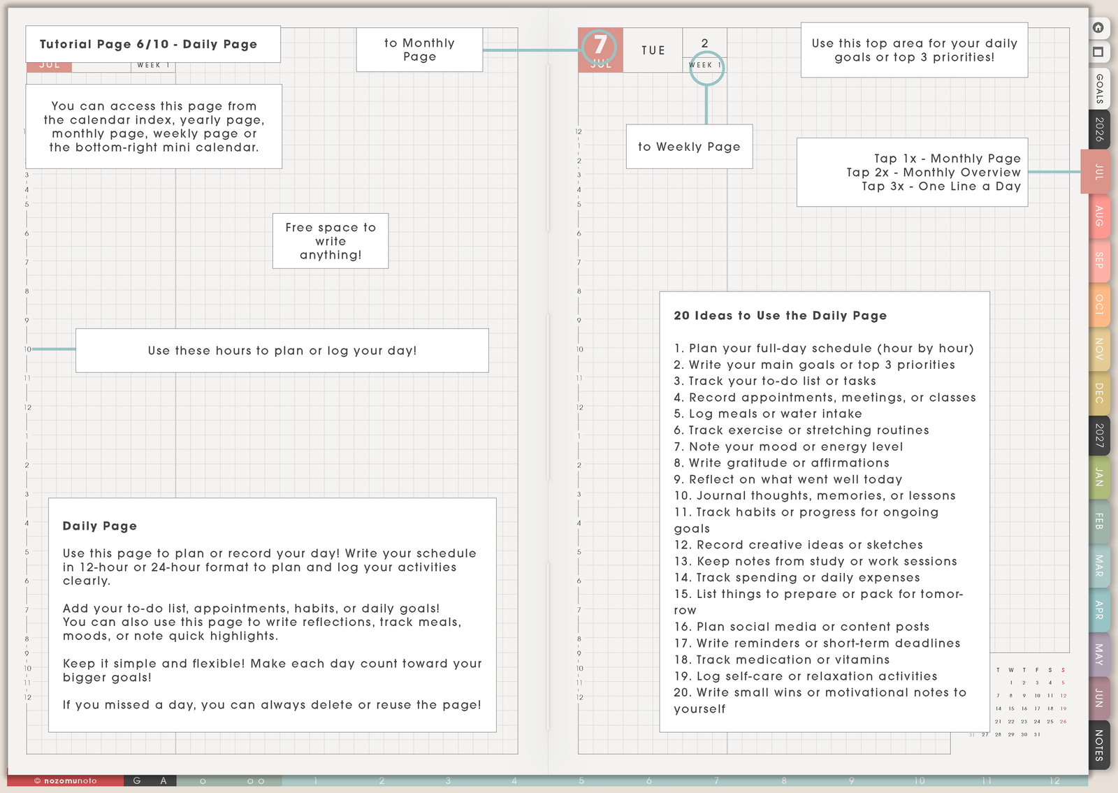The height and width of the screenshot is (793, 1118).
Task: Open the NOTES side tab
Action: pos(1099,745)
